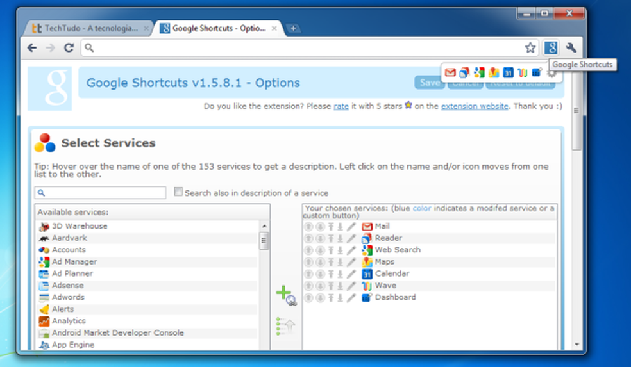Edit the Mail service with pencil icon
631x367 pixels.
click(x=351, y=227)
